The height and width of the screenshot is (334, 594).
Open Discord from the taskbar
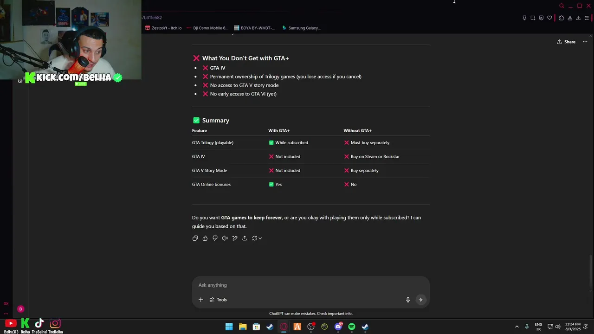click(338, 327)
